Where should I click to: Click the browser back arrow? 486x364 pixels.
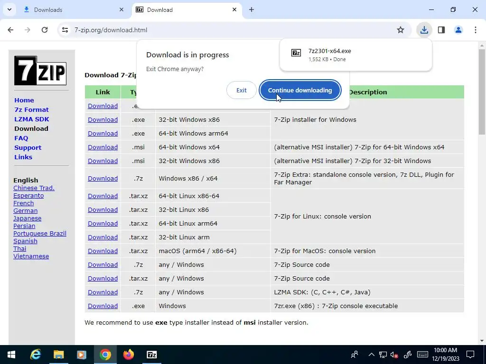pyautogui.click(x=10, y=30)
